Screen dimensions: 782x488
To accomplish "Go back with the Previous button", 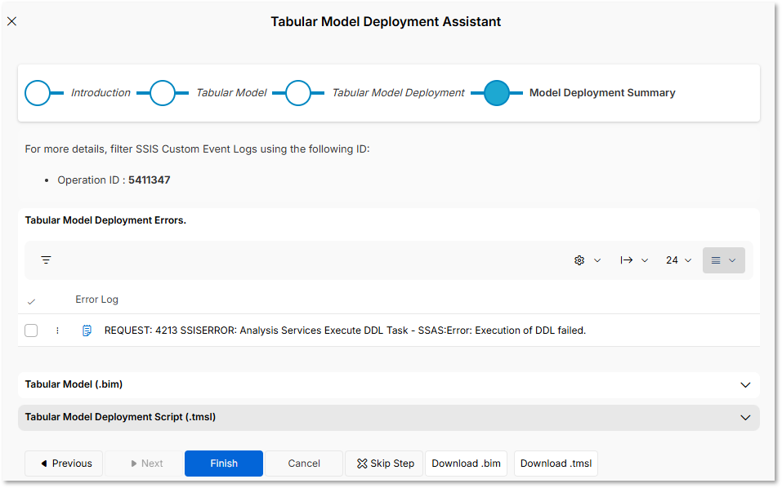I will pyautogui.click(x=64, y=464).
